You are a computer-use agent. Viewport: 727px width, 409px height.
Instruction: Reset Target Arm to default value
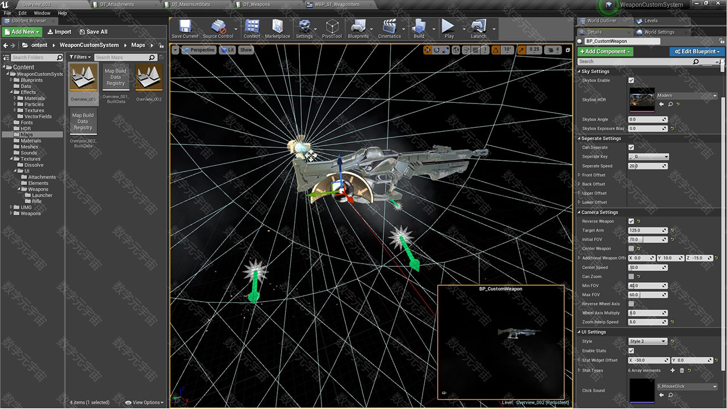coord(672,230)
